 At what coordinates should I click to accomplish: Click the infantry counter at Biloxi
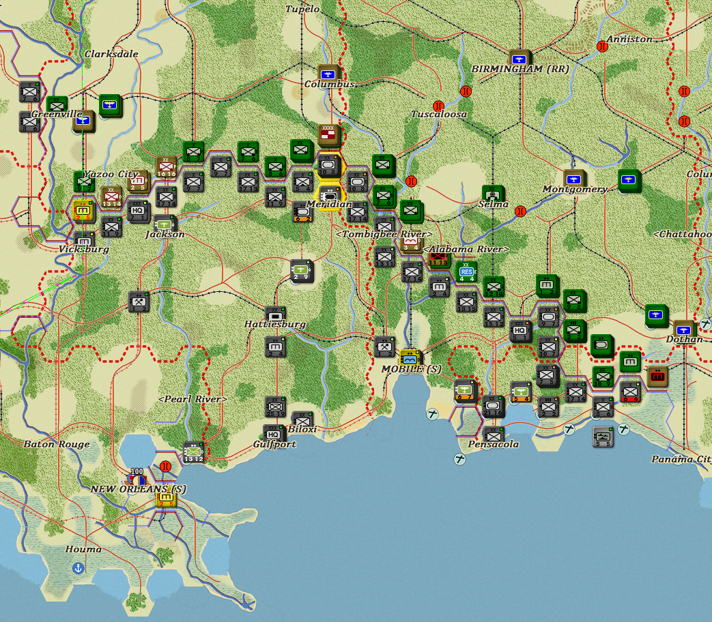tap(302, 419)
